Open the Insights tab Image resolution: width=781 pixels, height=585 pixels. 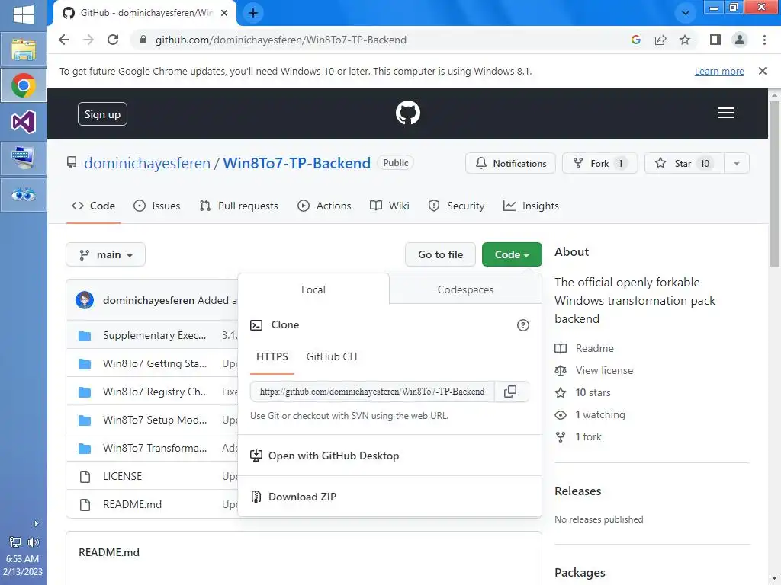point(531,206)
